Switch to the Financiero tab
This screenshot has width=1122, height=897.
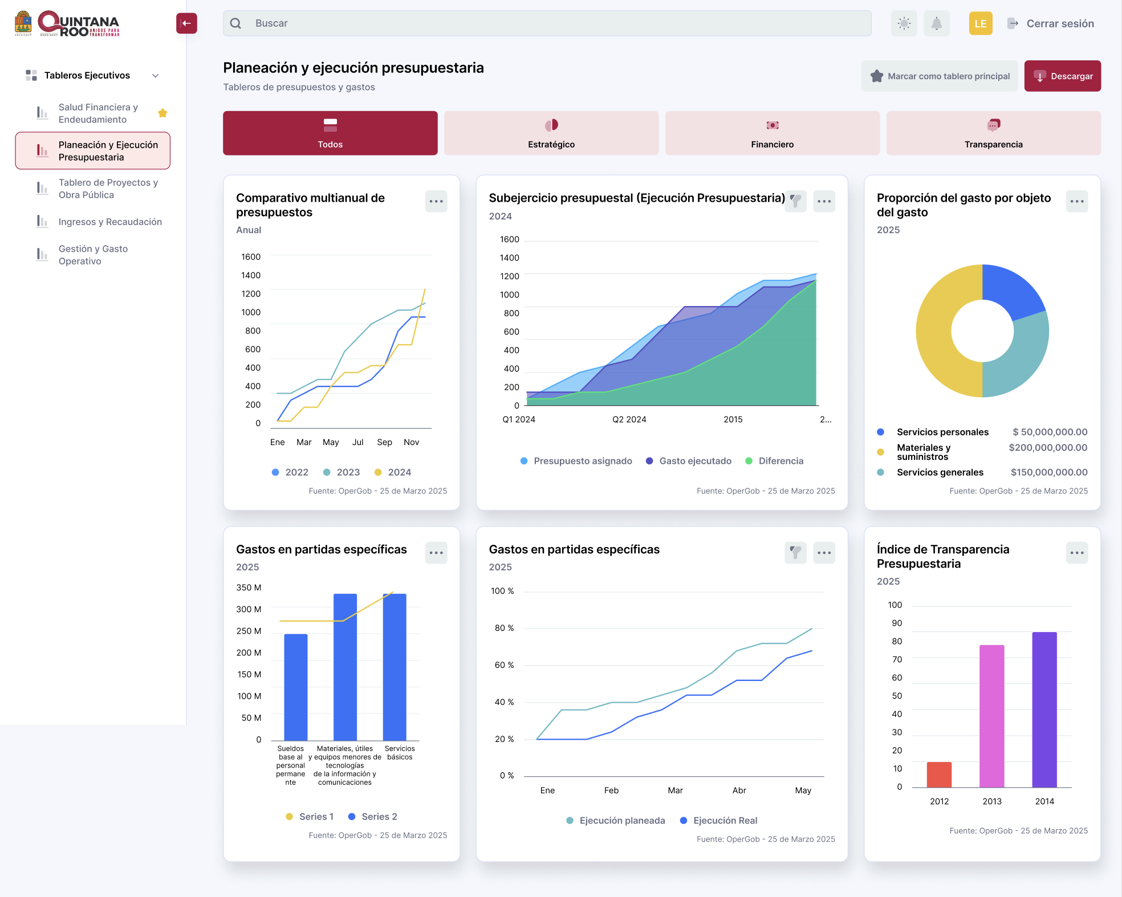[772, 133]
